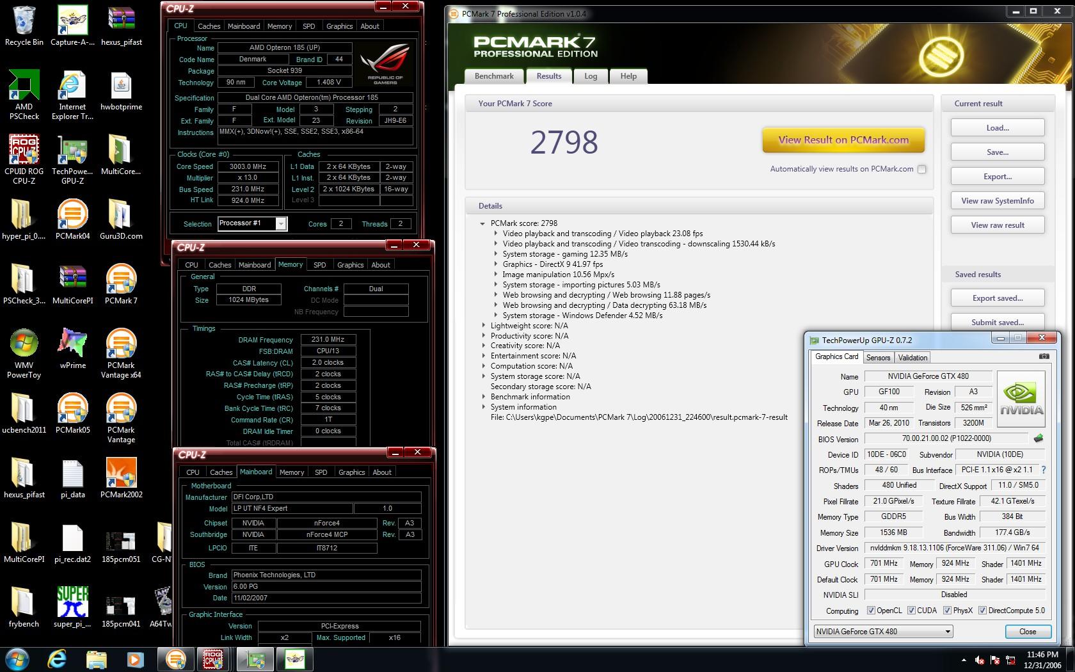Open TechPowerUp GPU-Z desktop icon
Viewport: 1075px width, 672px height.
pyautogui.click(x=72, y=159)
